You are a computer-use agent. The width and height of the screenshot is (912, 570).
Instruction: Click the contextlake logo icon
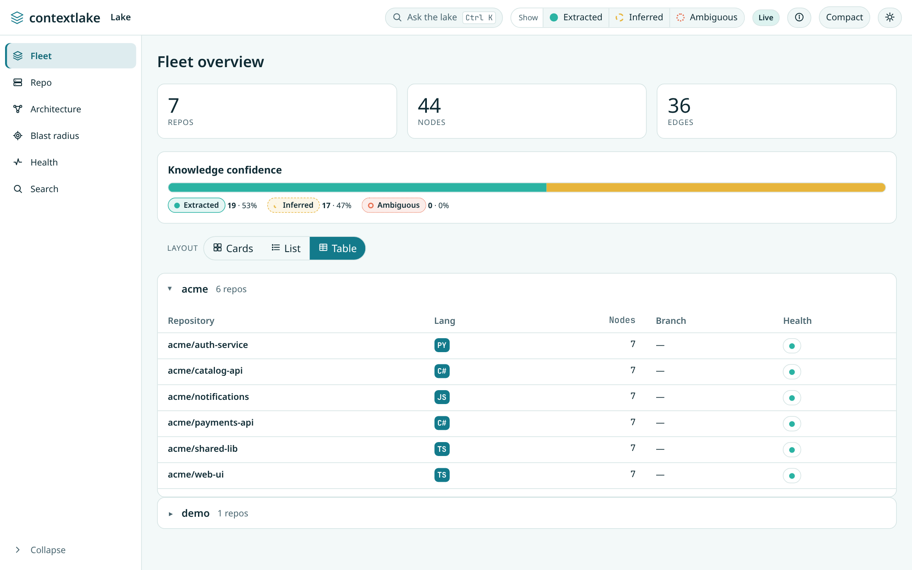click(17, 18)
